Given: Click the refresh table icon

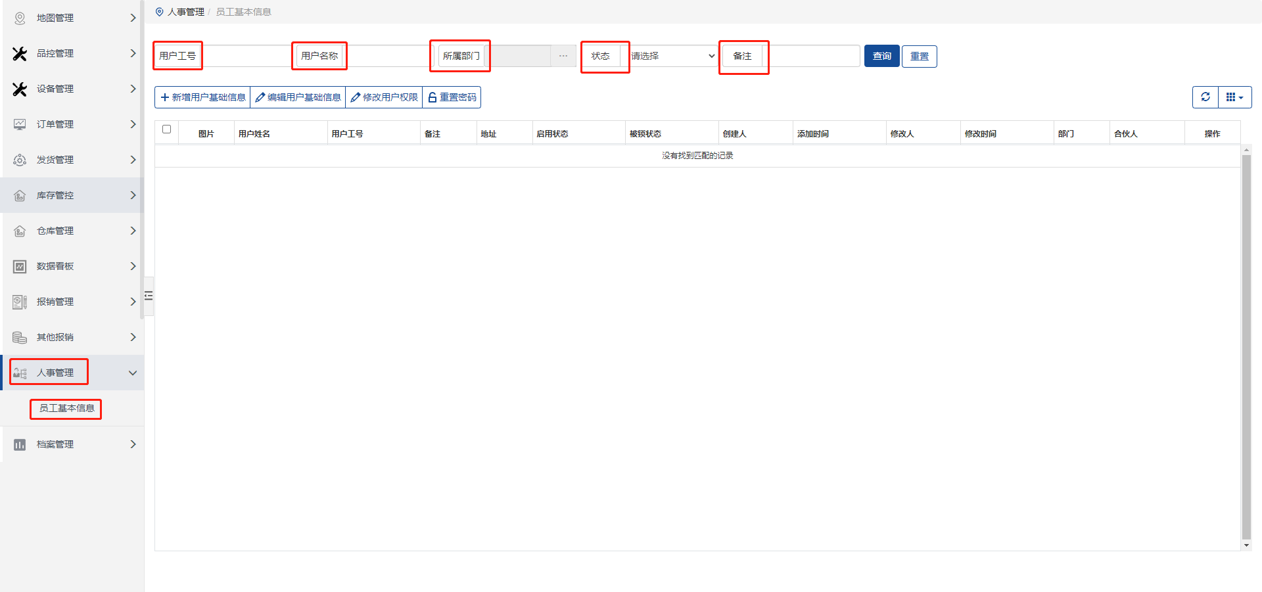Looking at the screenshot, I should pos(1205,97).
